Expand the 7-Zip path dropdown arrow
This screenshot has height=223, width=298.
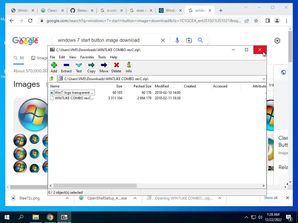264,79
